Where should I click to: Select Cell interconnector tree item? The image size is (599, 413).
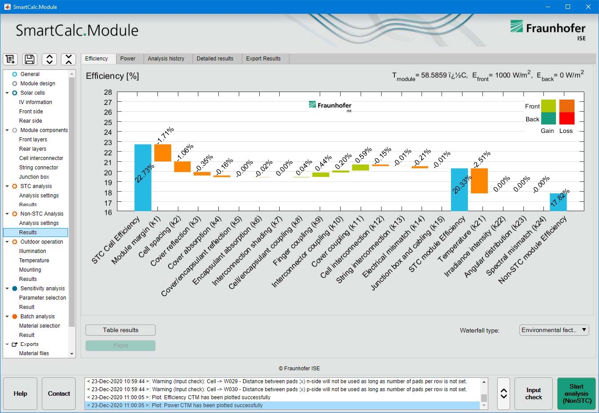(41, 158)
